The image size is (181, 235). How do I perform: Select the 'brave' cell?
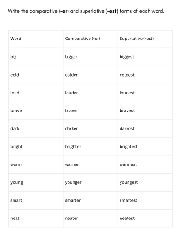click(36, 111)
